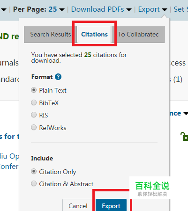The image size is (188, 211).
Task: Click the green open access lock icon
Action: 184,137
